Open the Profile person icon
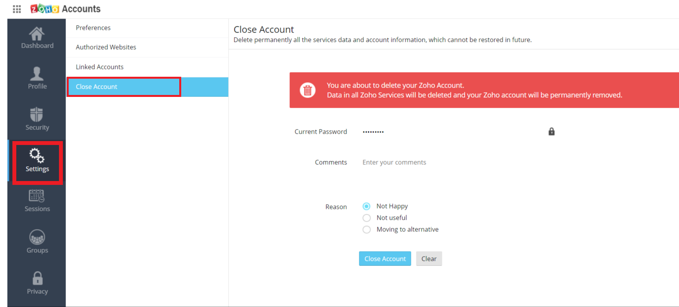 click(37, 73)
